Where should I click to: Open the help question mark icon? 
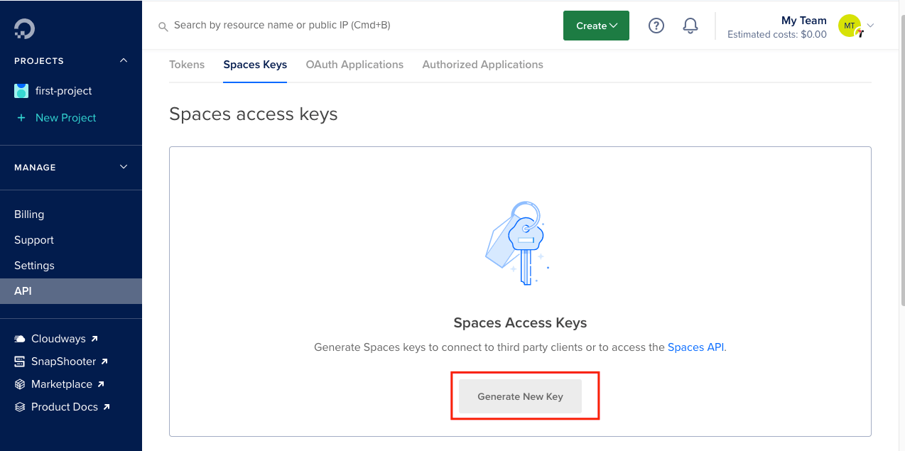(656, 26)
